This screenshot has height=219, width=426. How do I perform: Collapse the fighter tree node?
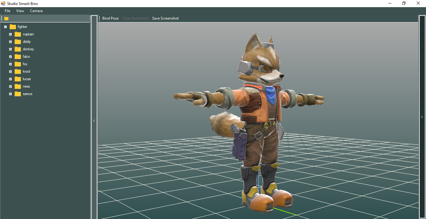[x=5, y=27]
